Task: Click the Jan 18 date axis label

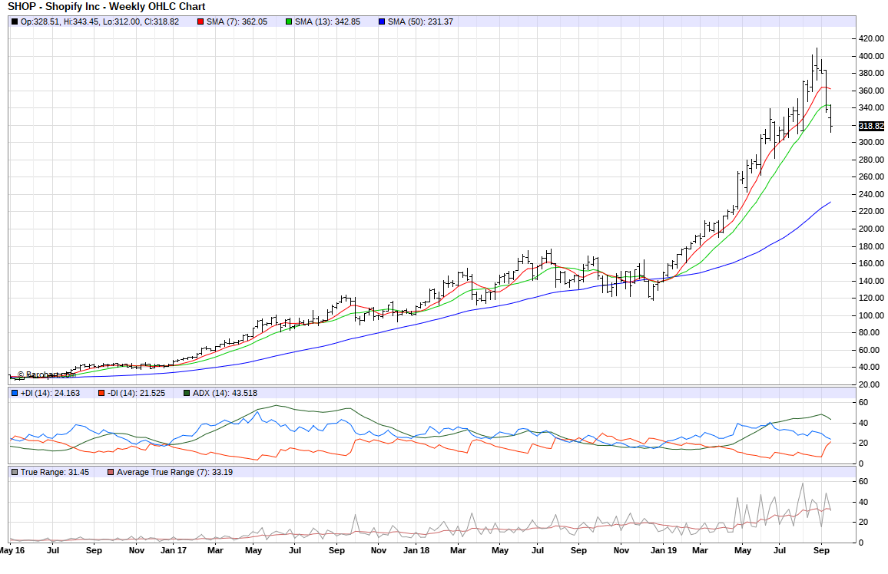Action: point(416,550)
